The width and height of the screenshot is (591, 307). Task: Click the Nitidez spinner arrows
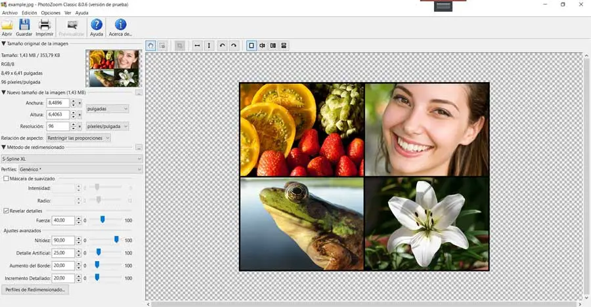78,240
